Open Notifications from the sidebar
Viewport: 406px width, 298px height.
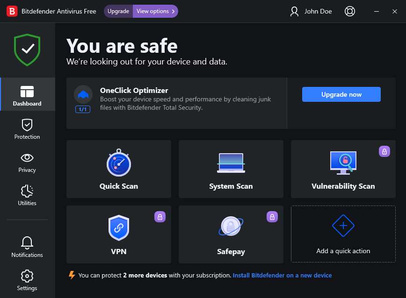(27, 247)
